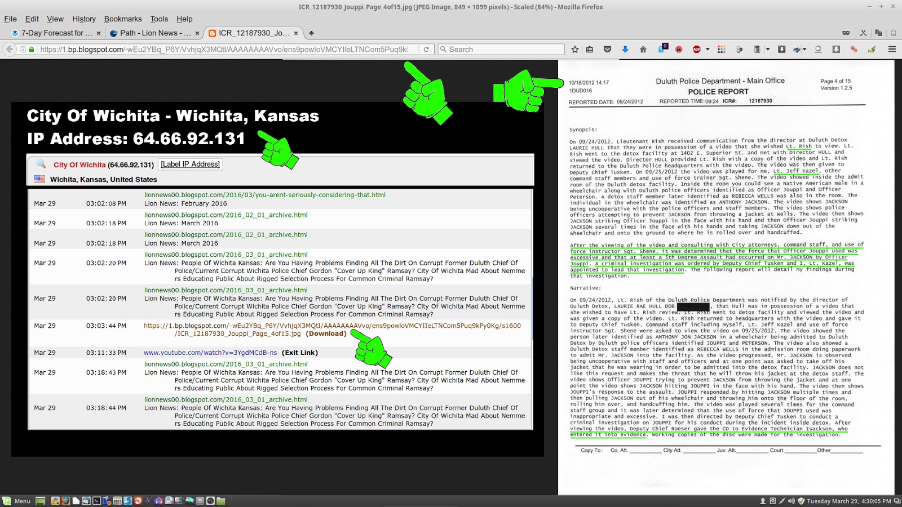The width and height of the screenshot is (902, 507).
Task: Open the Bookmarks menu
Action: pyautogui.click(x=123, y=19)
